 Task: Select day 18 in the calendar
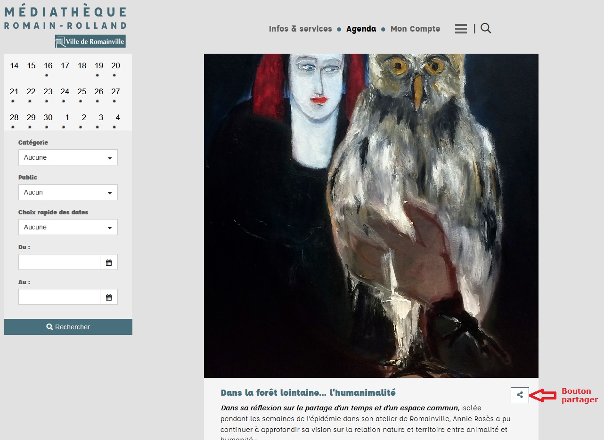82,66
